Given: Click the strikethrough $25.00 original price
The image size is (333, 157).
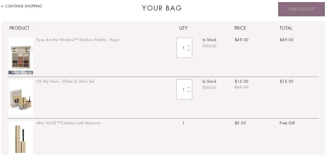Looking at the screenshot, I should click(241, 87).
